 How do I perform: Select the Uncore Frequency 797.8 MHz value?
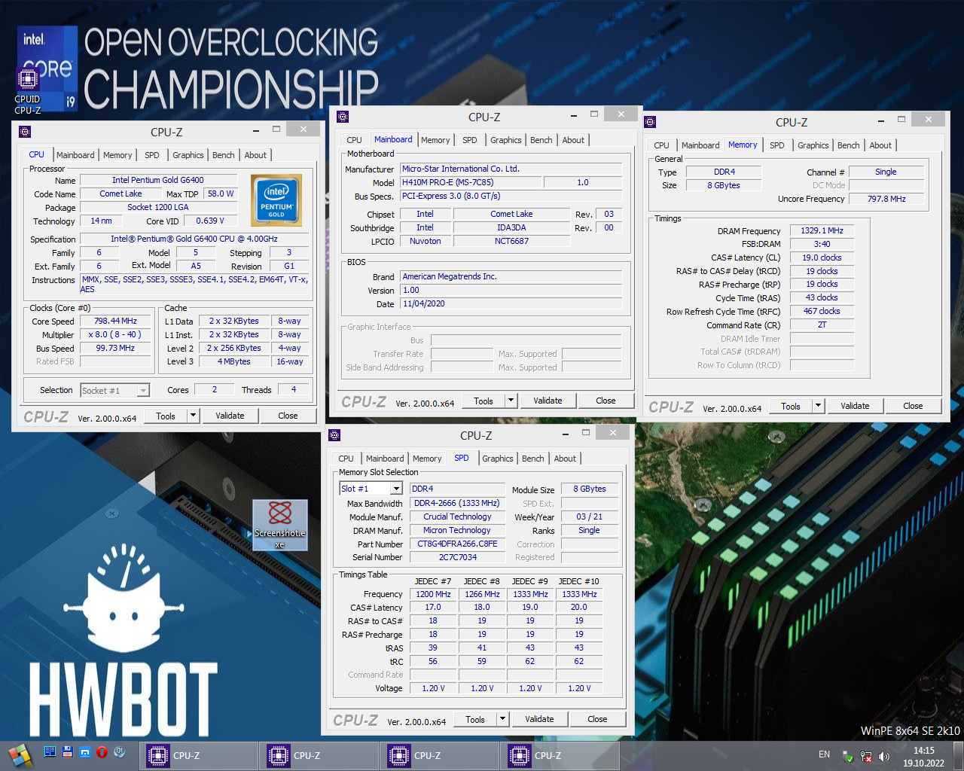(886, 199)
